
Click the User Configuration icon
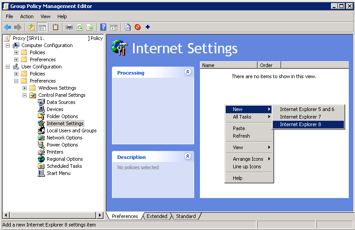pos(16,67)
